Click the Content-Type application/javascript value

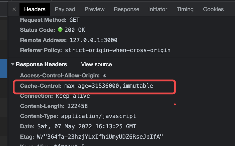(x=99, y=116)
